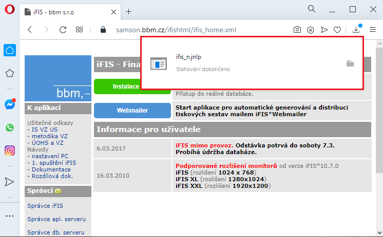
Task: Open My Flow in the sidebar
Action: (x=9, y=182)
